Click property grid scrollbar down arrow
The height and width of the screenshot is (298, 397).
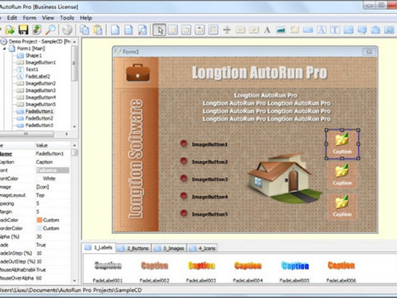tap(74, 281)
